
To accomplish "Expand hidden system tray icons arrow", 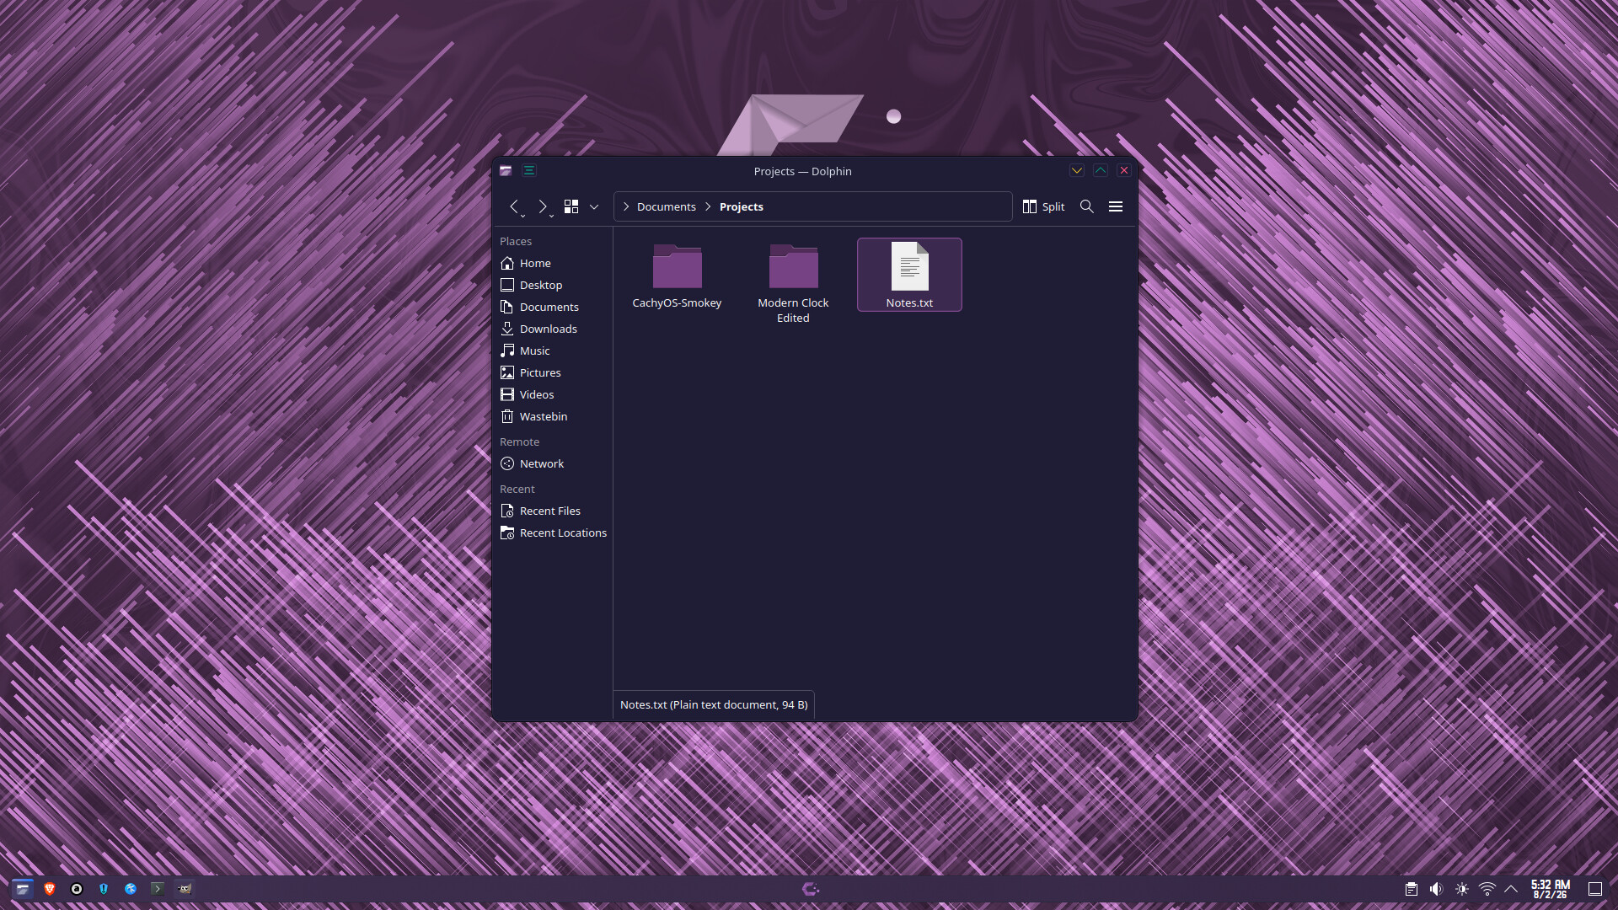I will 1511,889.
